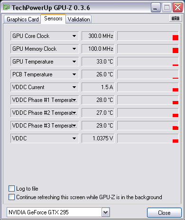
Task: Toggle Continue refreshing in background checkbox
Action: coord(11,197)
